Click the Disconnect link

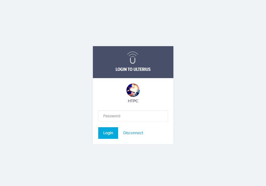(133, 133)
